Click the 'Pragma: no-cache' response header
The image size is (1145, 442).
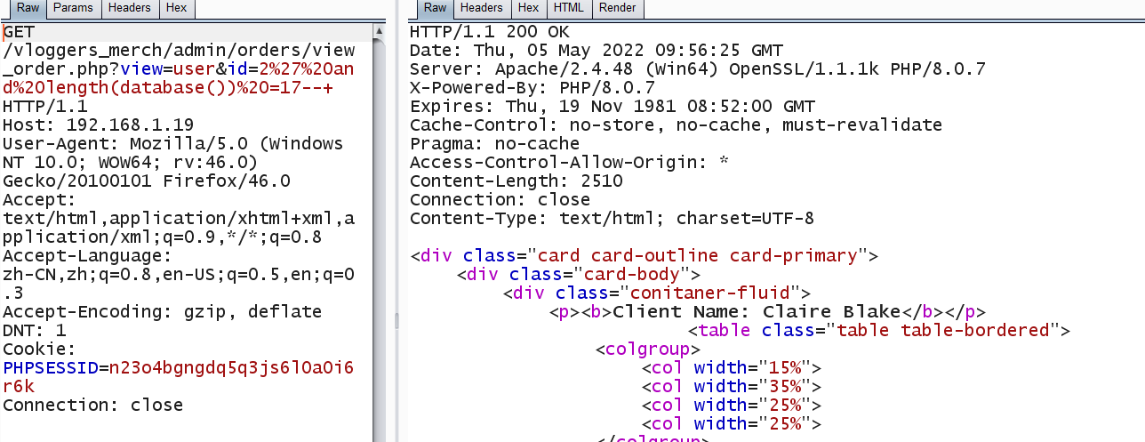pyautogui.click(x=494, y=143)
